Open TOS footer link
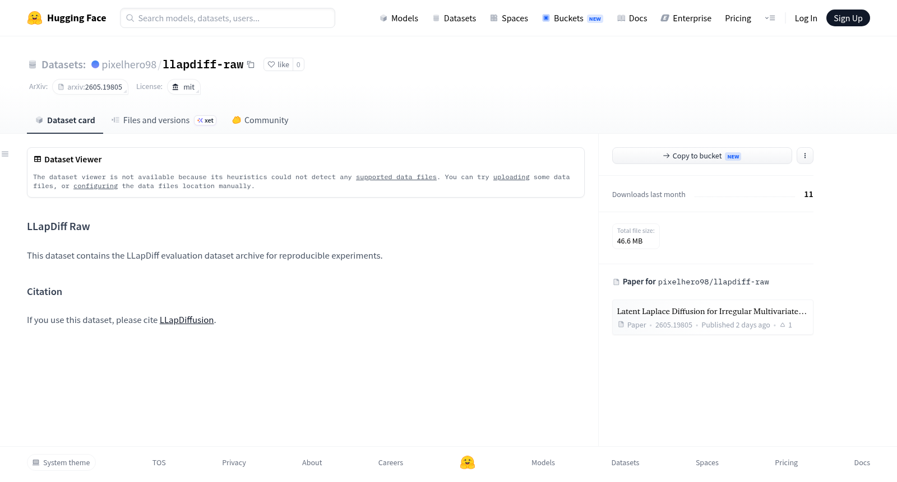Screen dimensions: 897x482 pos(159,462)
